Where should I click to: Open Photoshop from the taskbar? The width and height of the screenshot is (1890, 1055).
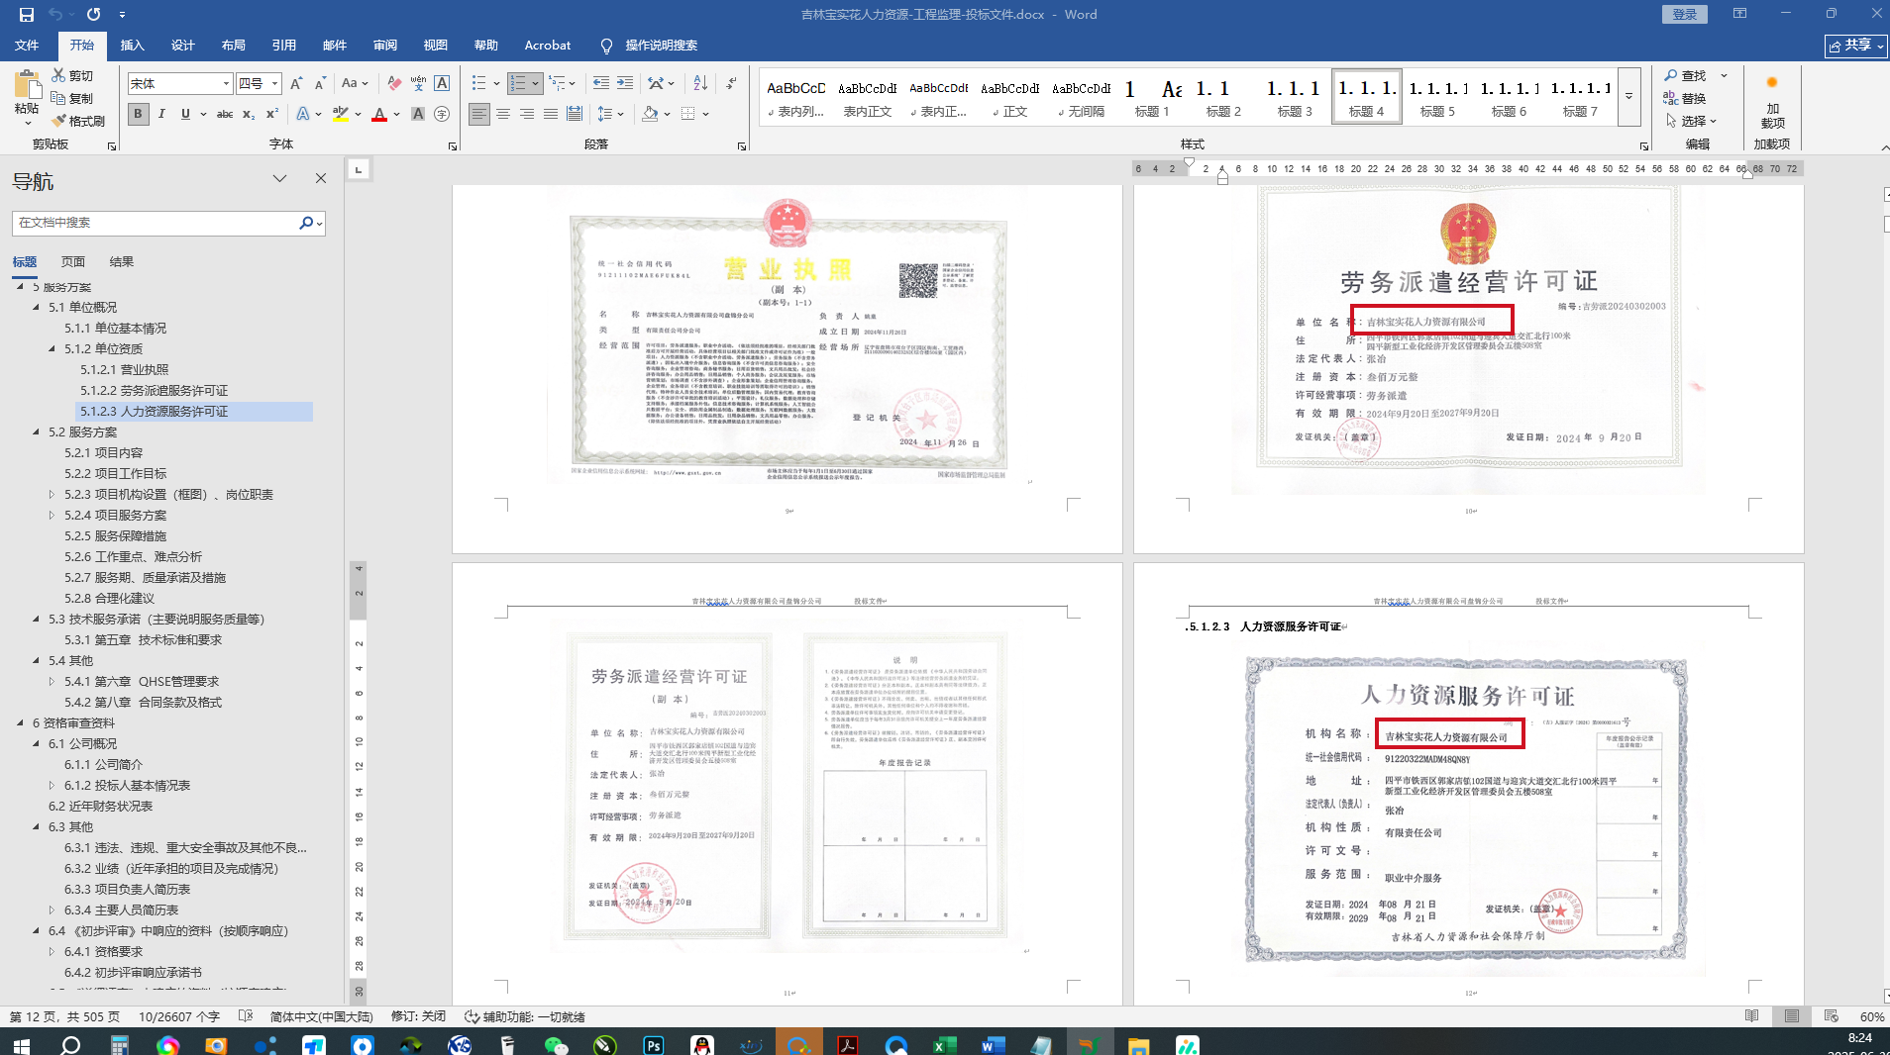point(654,1045)
